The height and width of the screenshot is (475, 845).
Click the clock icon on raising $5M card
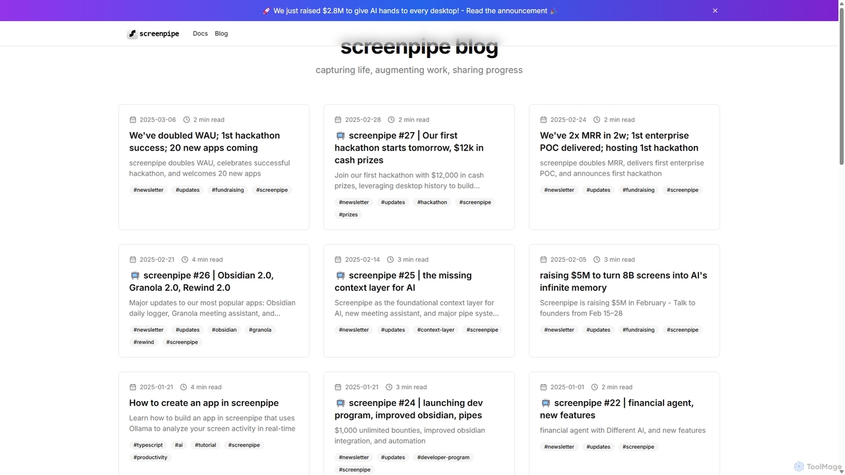click(597, 260)
